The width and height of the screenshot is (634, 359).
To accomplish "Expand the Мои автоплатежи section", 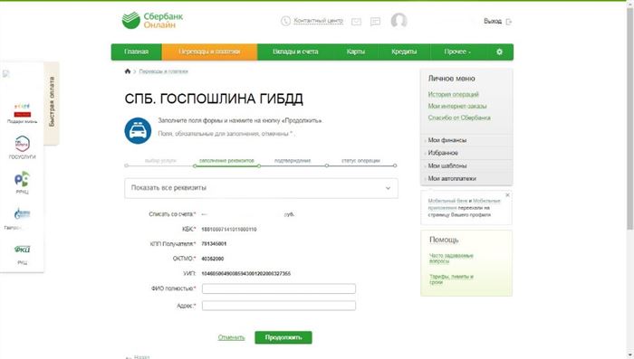I will pos(452,178).
